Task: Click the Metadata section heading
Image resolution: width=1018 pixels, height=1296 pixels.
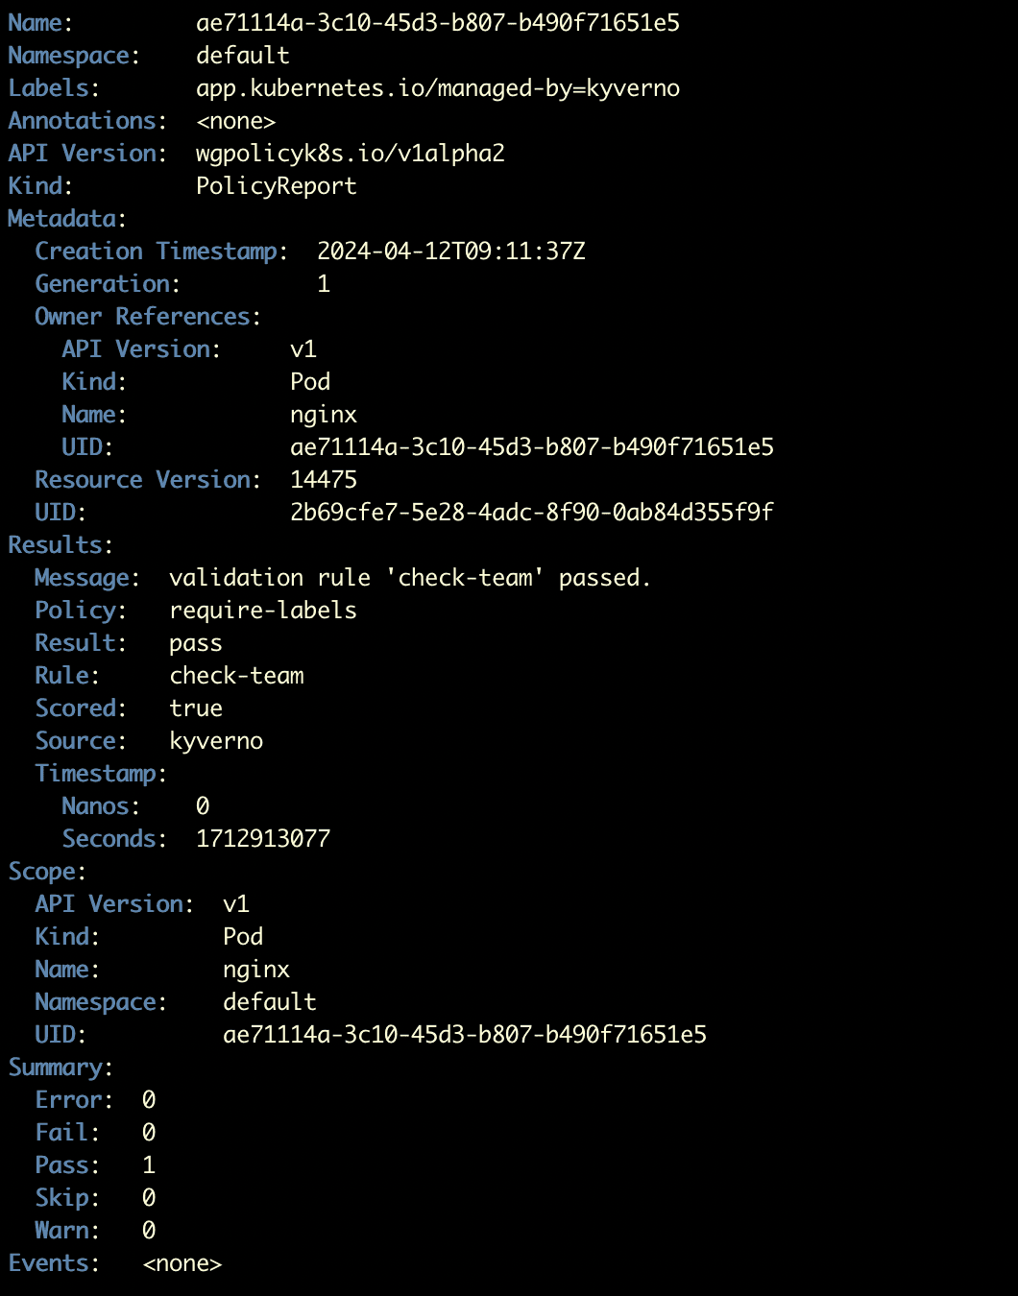Action: [x=66, y=219]
